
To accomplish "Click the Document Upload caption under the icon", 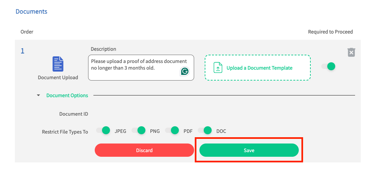I will tap(58, 78).
